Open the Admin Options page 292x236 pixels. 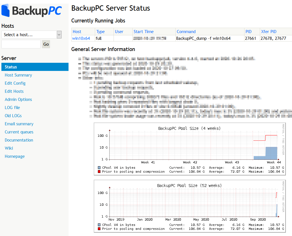pos(18,99)
